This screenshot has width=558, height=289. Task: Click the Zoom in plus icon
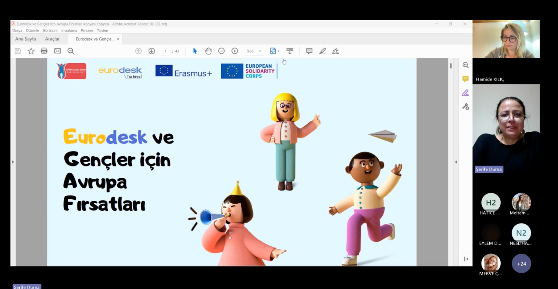(235, 51)
